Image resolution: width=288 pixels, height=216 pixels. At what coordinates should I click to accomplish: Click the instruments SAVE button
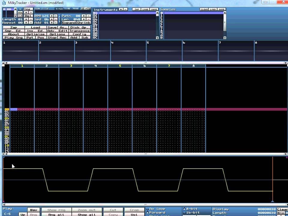click(154, 9)
